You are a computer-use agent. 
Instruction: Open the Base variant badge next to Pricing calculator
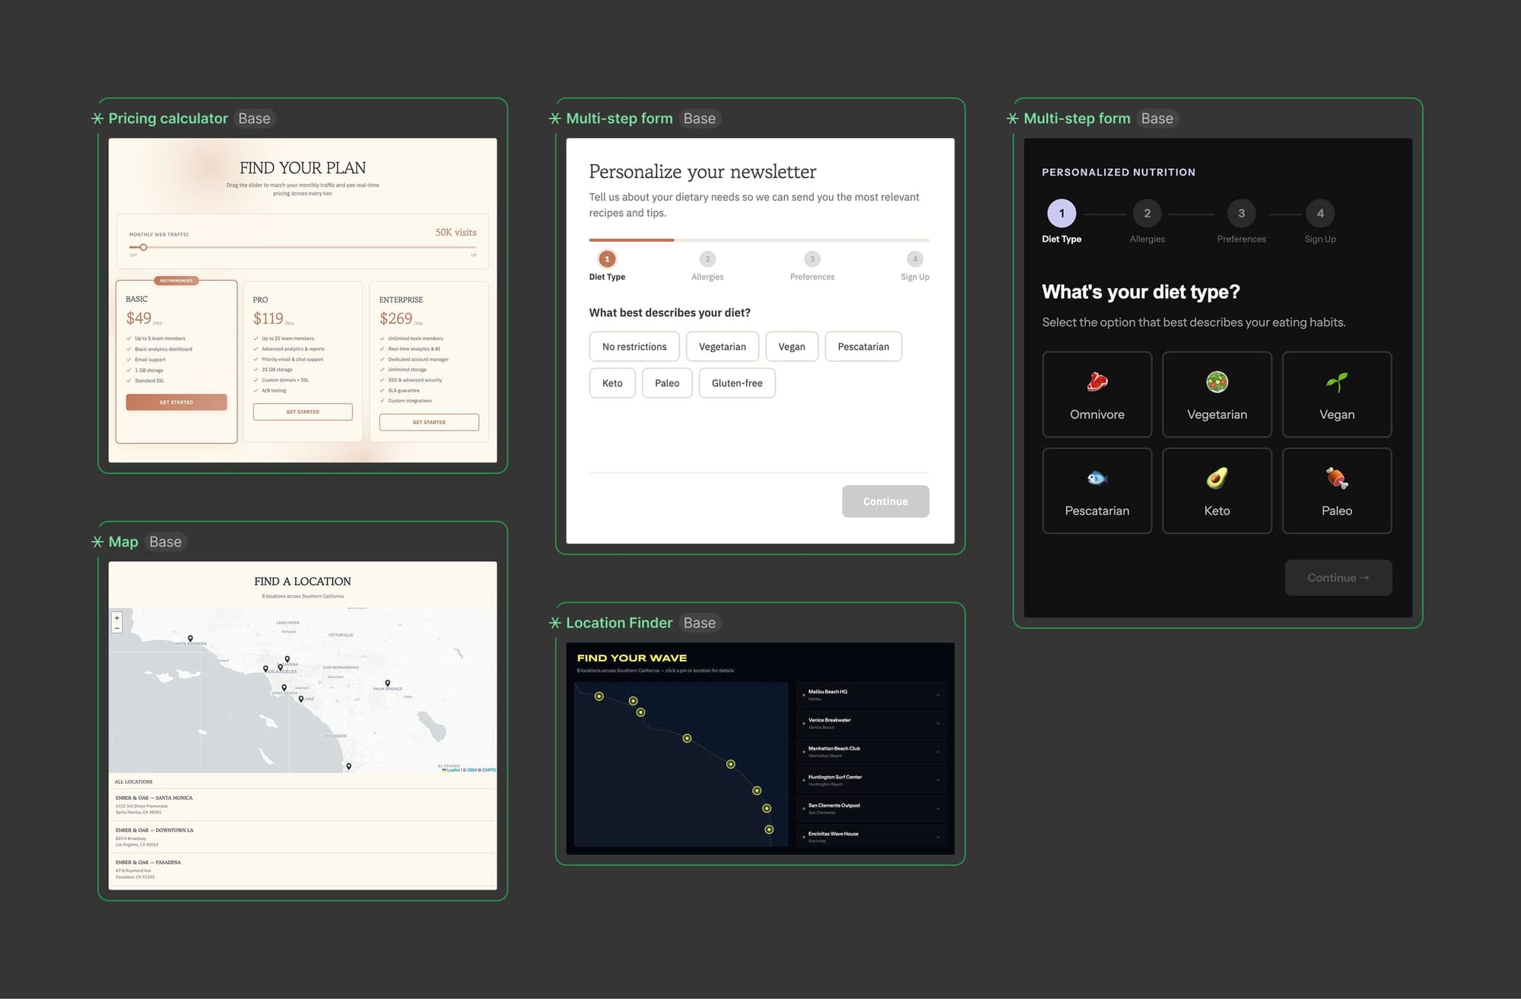(x=254, y=119)
